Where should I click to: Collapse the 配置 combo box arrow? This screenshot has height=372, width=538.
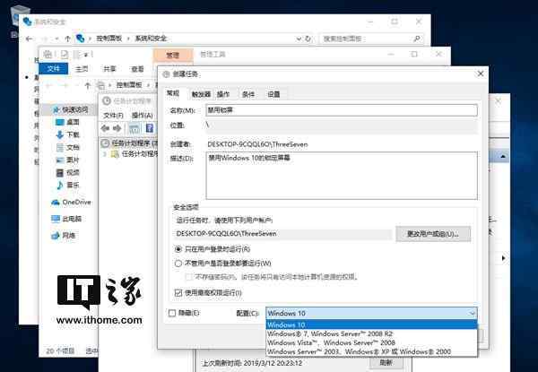tap(473, 313)
